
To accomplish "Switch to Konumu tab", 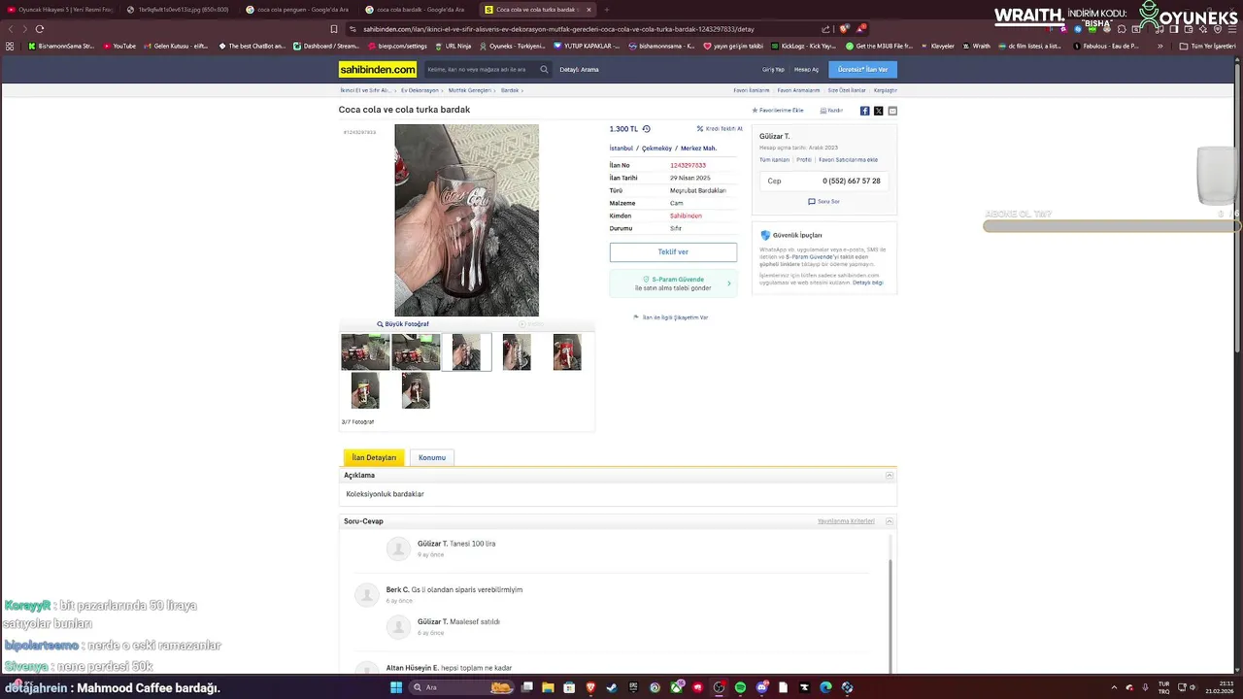I will (x=432, y=457).
